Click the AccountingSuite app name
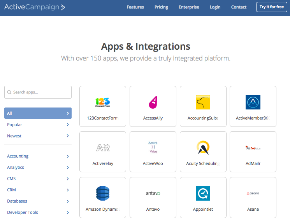The image size is (290, 222). (203, 118)
